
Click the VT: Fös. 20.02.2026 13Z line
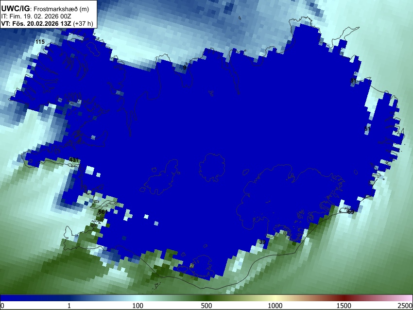pos(47,23)
